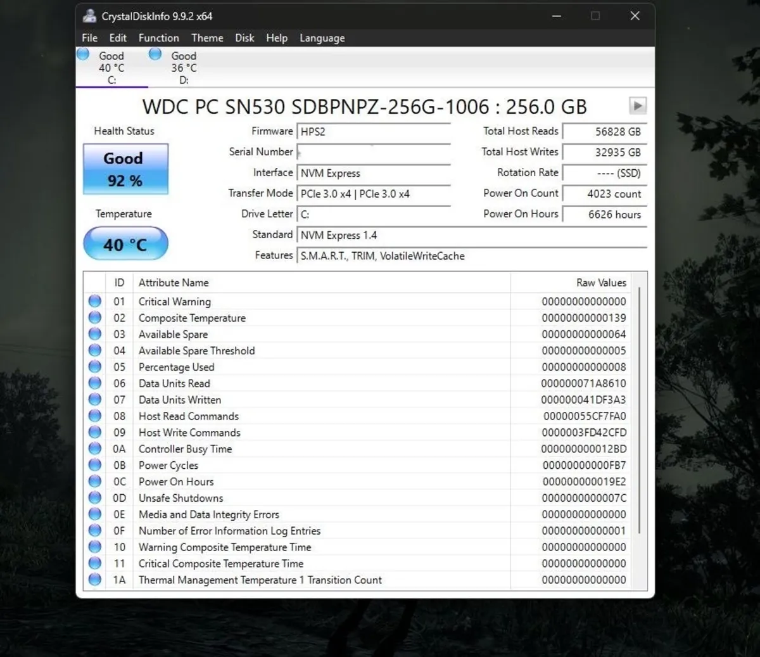Open the Theme menu

point(207,38)
